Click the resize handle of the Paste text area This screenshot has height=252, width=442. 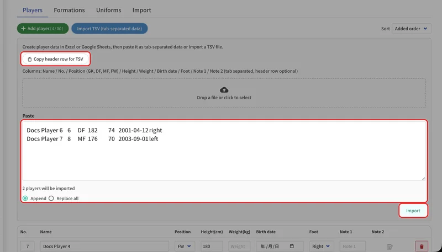pyautogui.click(x=423, y=178)
